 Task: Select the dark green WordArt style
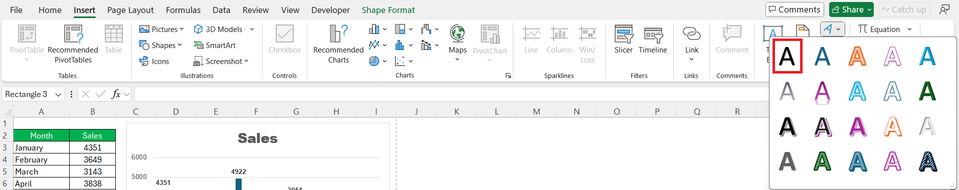[x=927, y=91]
